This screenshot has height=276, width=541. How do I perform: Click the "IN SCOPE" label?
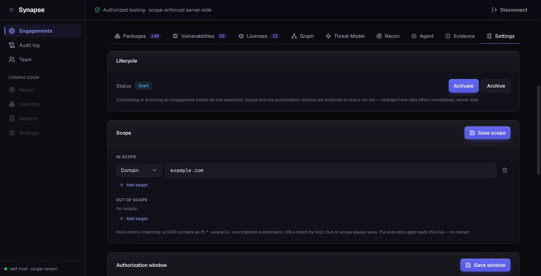tap(126, 157)
